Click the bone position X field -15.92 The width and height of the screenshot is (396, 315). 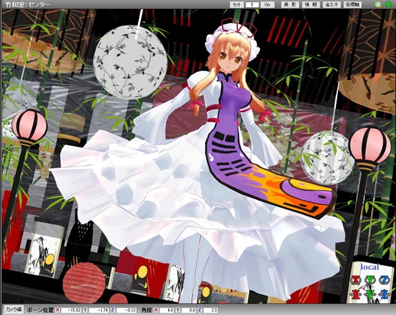[x=72, y=310]
